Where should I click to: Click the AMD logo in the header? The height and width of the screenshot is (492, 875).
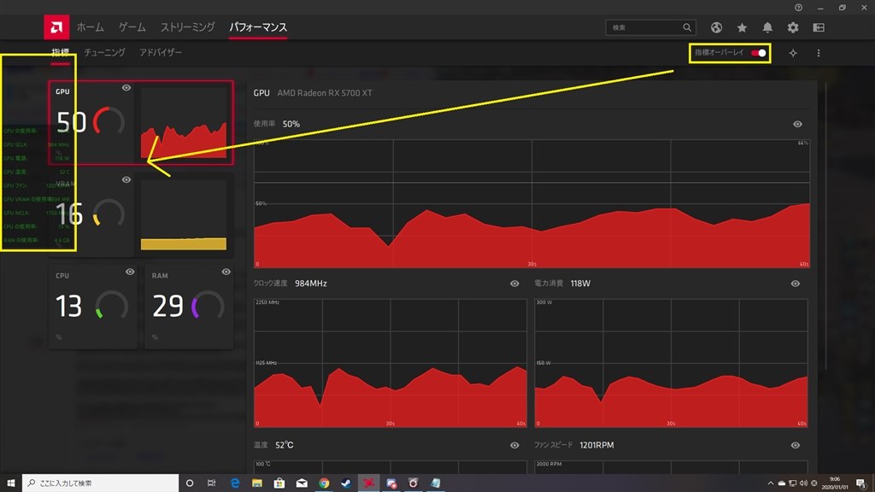pos(57,27)
